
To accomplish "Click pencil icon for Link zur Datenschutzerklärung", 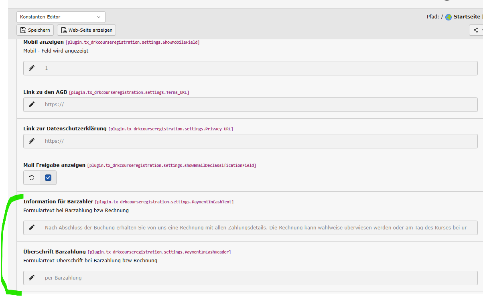I will click(32, 141).
